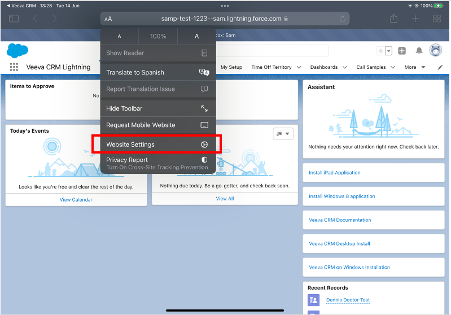Show the tab overview grid icon
Screen dimensions: 451x315
pos(437,19)
